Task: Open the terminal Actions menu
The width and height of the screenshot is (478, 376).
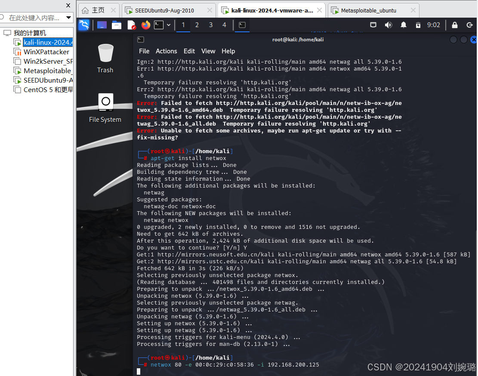Action: tap(166, 51)
